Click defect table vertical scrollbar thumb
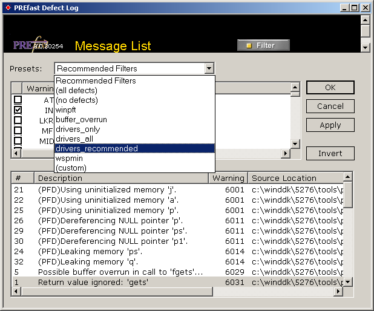 point(348,195)
